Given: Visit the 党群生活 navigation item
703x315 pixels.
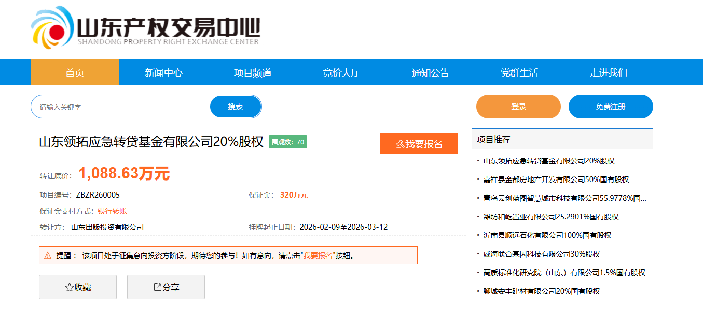Looking at the screenshot, I should [x=519, y=73].
